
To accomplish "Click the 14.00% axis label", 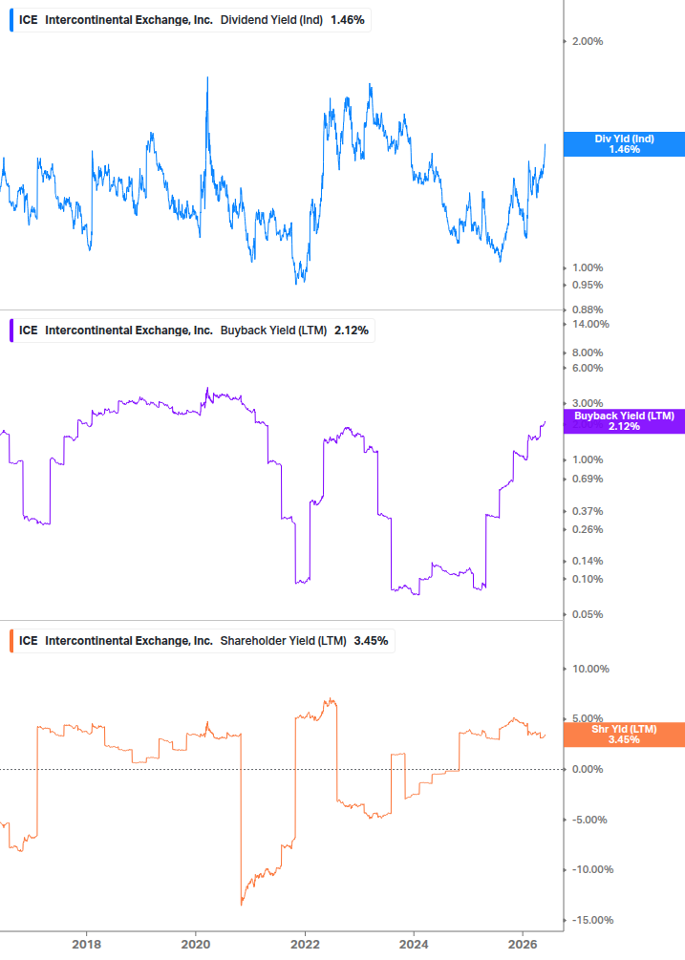I will click(590, 325).
